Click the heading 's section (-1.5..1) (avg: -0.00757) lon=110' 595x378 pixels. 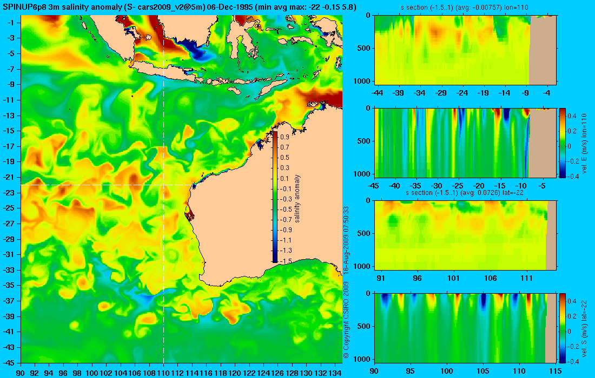tap(465, 7)
